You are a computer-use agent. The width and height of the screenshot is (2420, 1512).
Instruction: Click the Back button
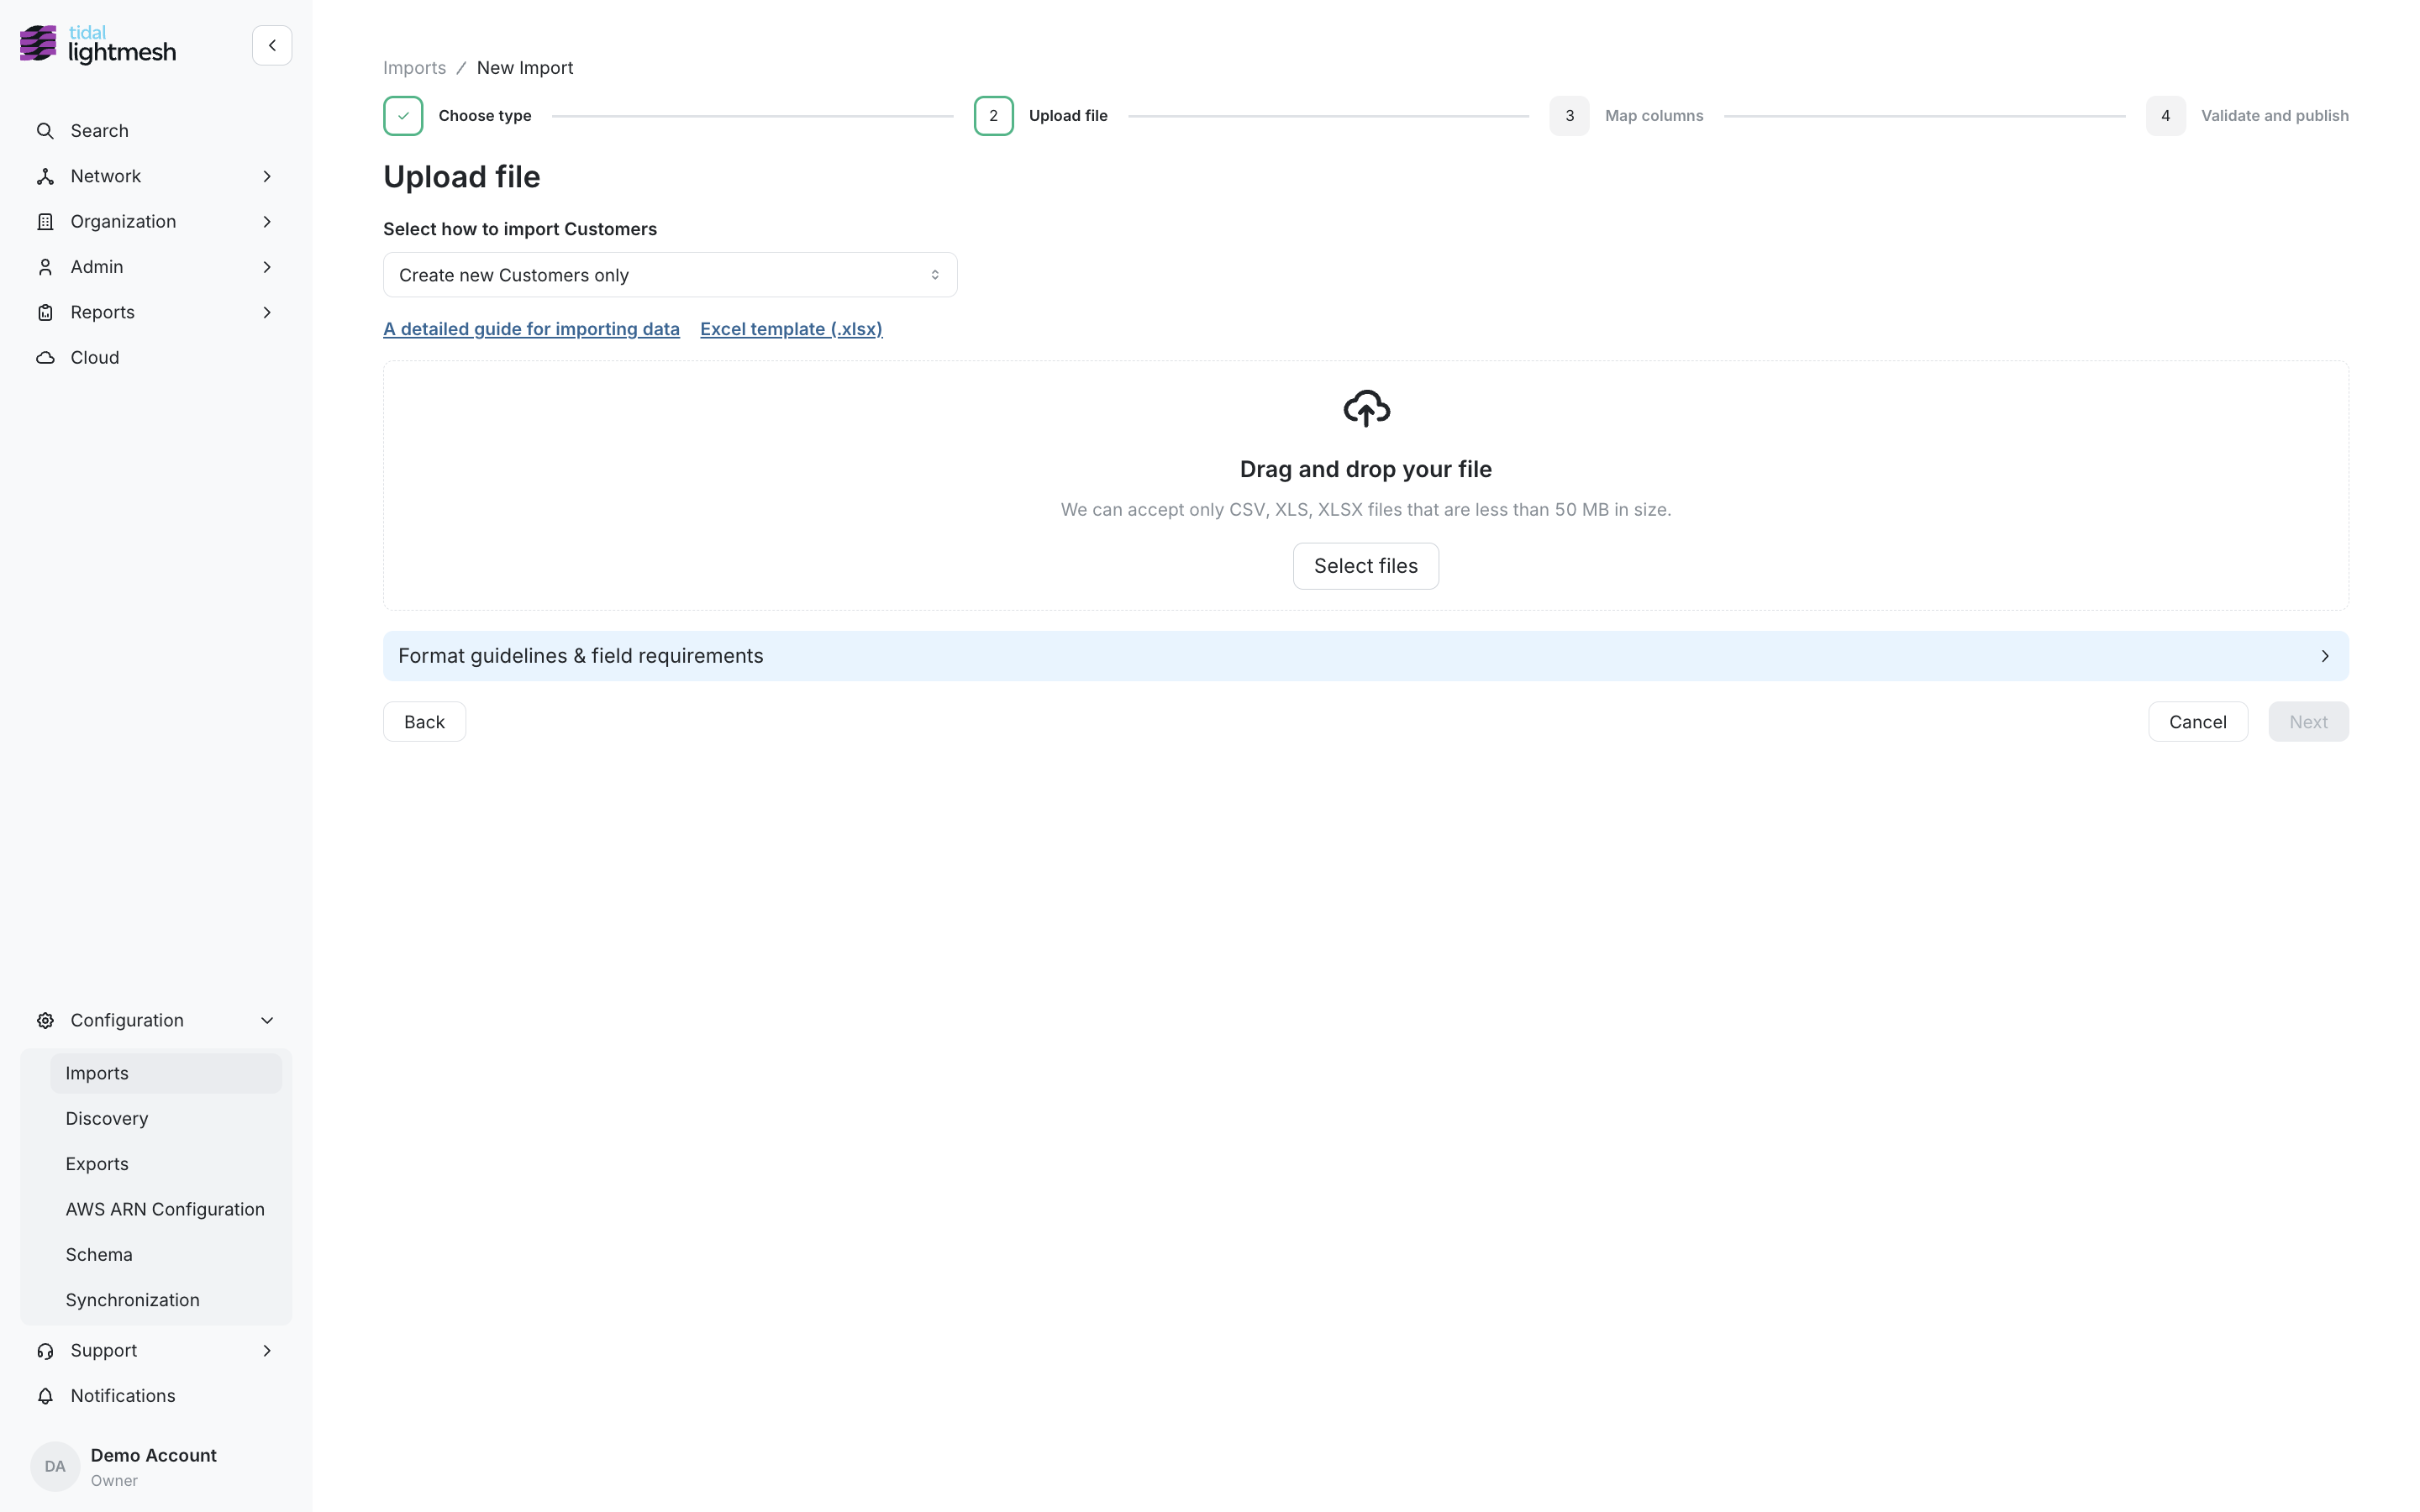click(x=424, y=722)
